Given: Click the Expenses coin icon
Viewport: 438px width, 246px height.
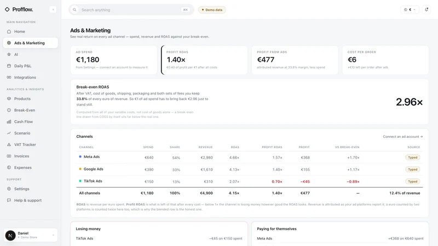Looking at the screenshot, I should (x=9, y=168).
